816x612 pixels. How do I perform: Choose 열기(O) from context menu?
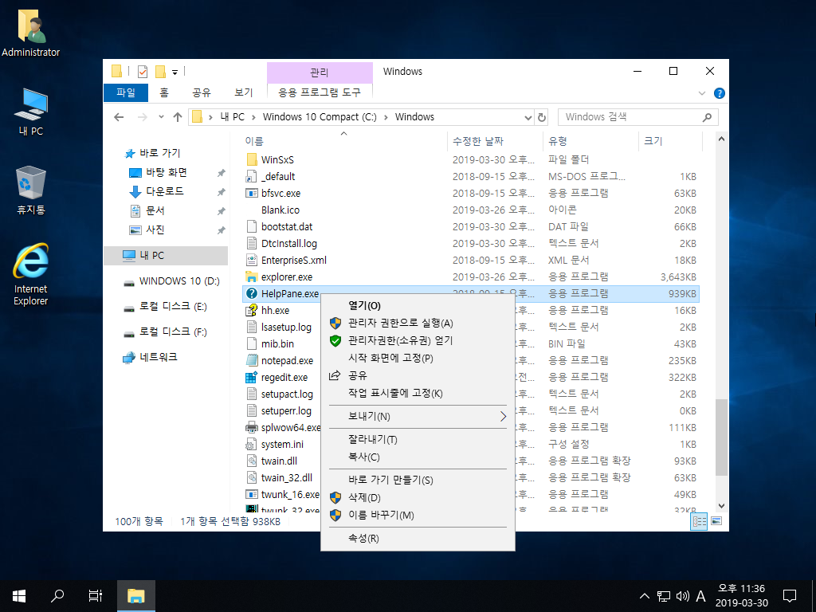(418, 305)
